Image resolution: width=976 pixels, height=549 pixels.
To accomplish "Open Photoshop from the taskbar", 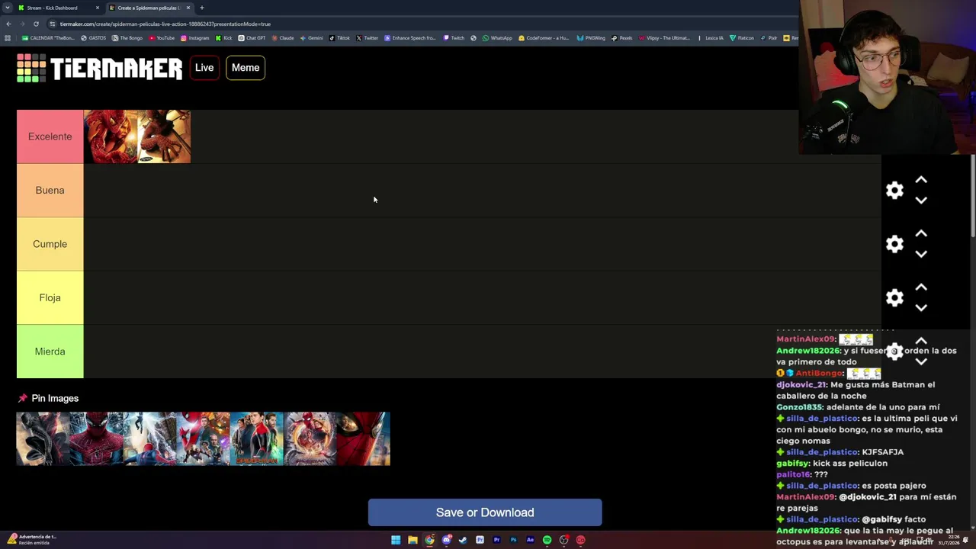I will coord(513,540).
